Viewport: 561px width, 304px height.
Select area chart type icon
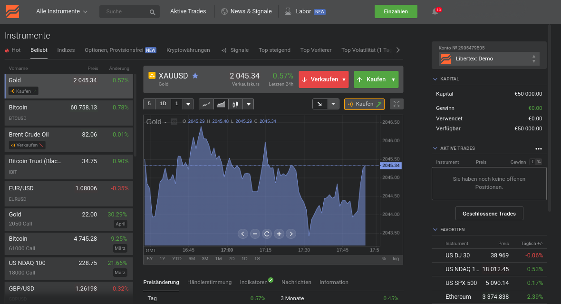coord(221,104)
